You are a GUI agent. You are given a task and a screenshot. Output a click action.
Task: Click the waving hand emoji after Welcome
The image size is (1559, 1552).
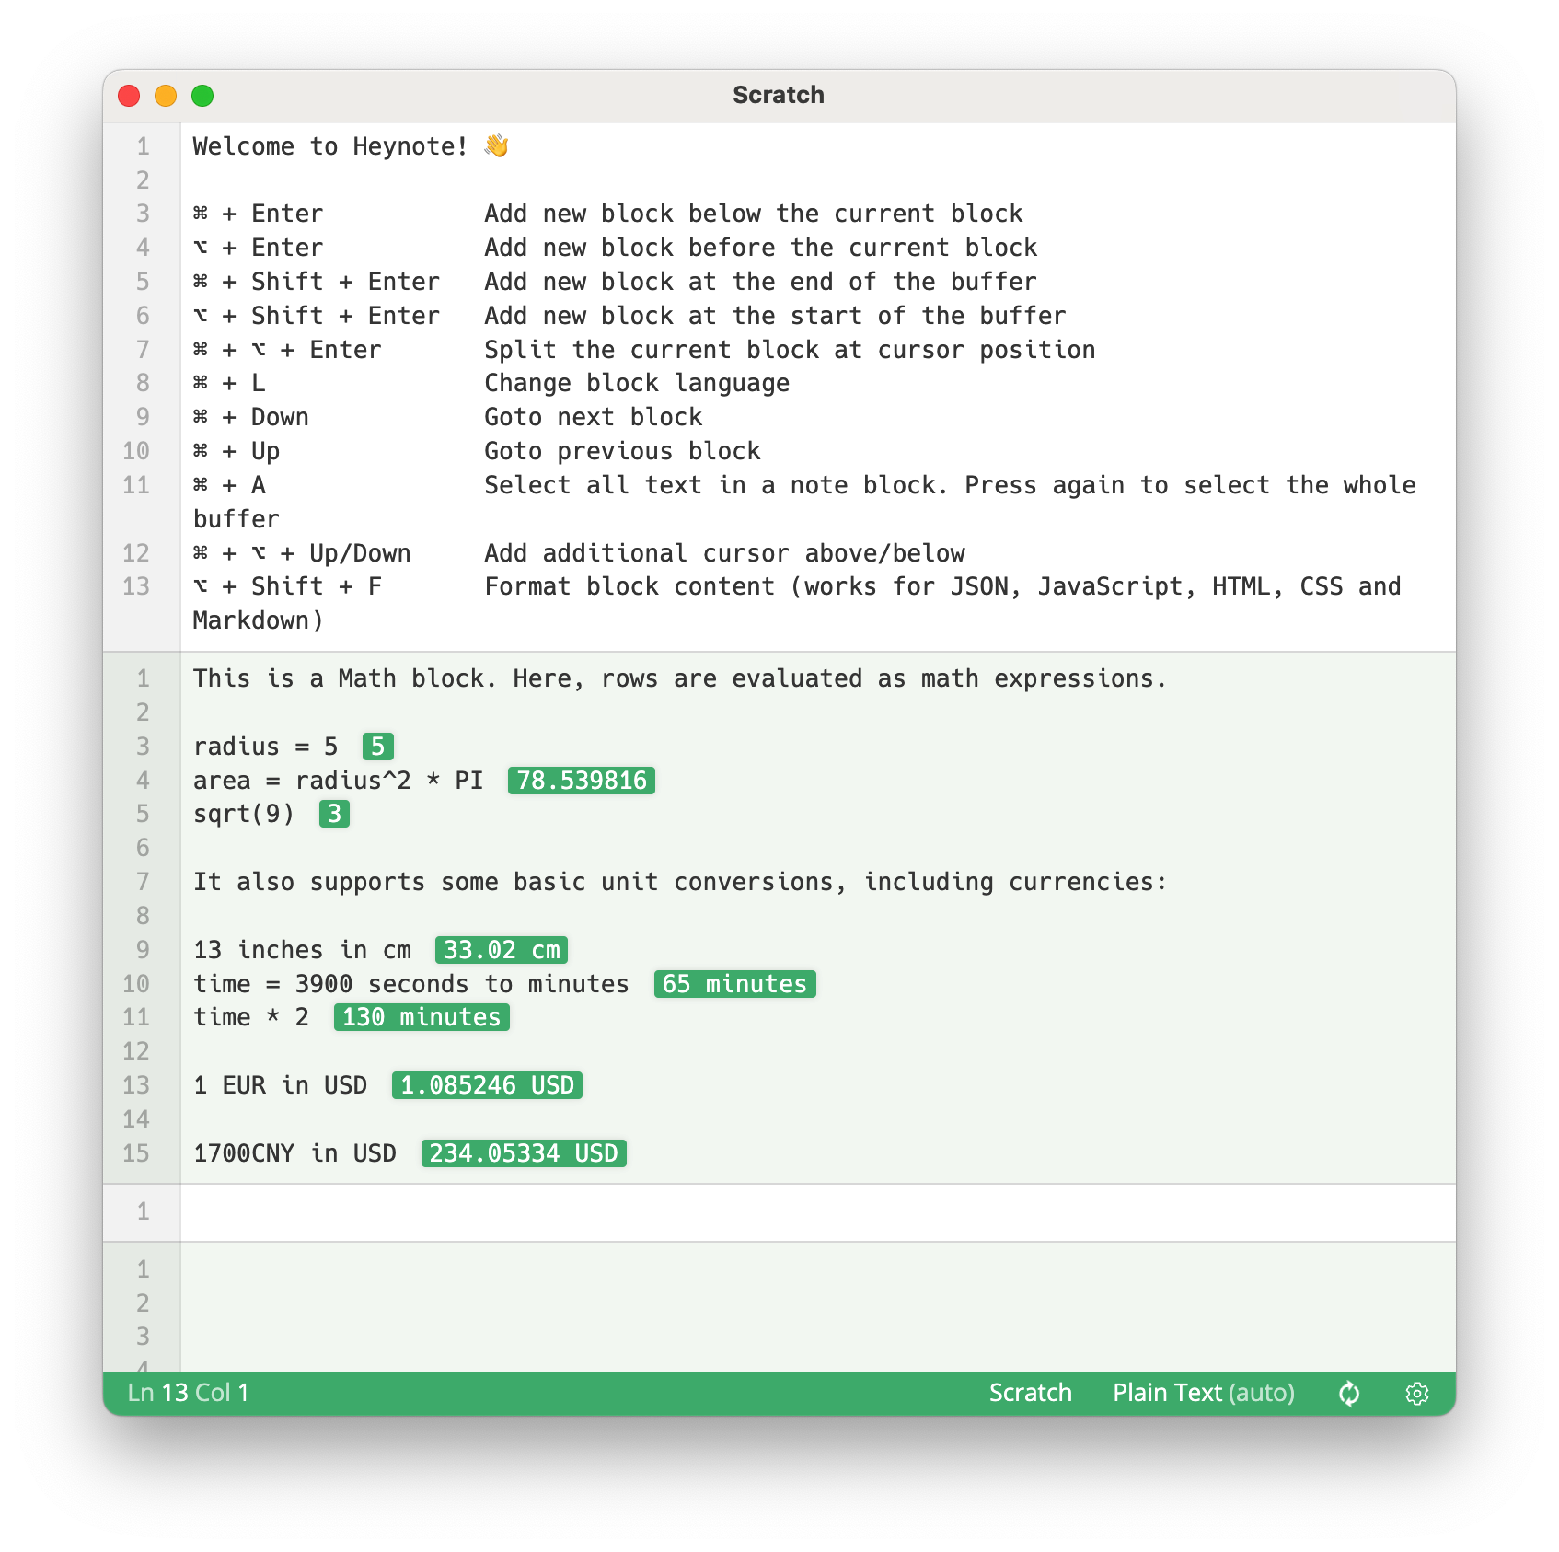pyautogui.click(x=496, y=145)
